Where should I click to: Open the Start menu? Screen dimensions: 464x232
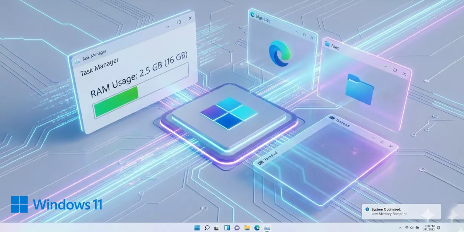coord(197,227)
